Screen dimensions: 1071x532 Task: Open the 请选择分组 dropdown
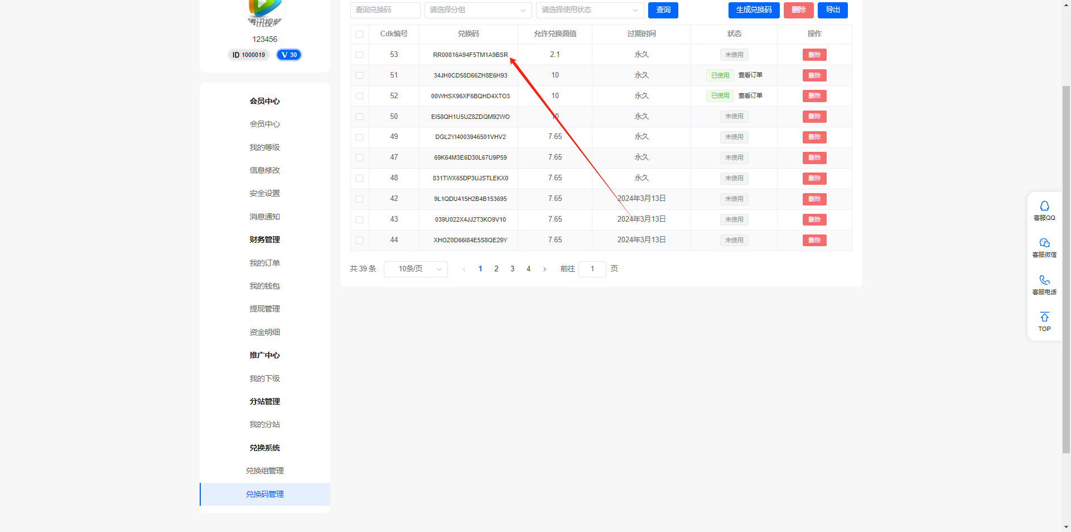[477, 10]
